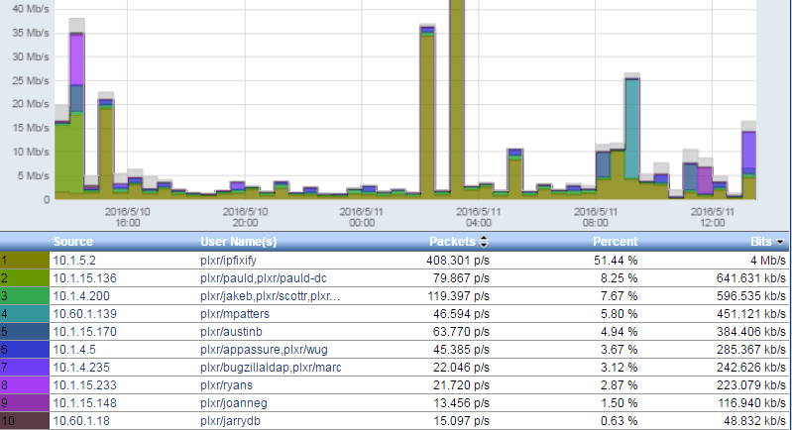
Task: Select violet swatch for row 7
Action: tap(25, 368)
